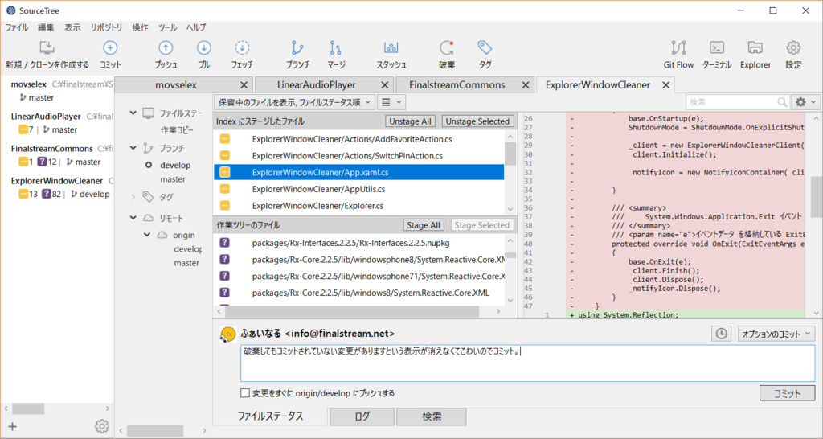Open the リポジトリ menu
The image size is (823, 439).
pyautogui.click(x=106, y=27)
